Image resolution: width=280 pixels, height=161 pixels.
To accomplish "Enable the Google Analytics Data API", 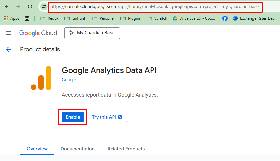I will click(x=73, y=117).
